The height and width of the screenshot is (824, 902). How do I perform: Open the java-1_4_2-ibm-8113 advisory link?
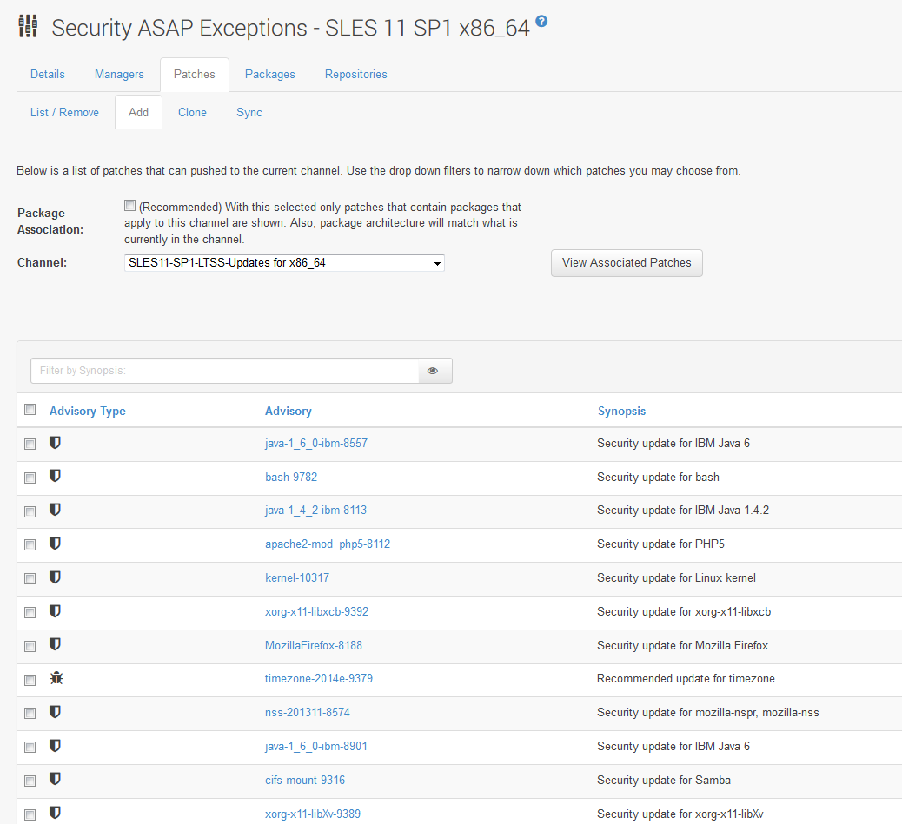coord(315,511)
